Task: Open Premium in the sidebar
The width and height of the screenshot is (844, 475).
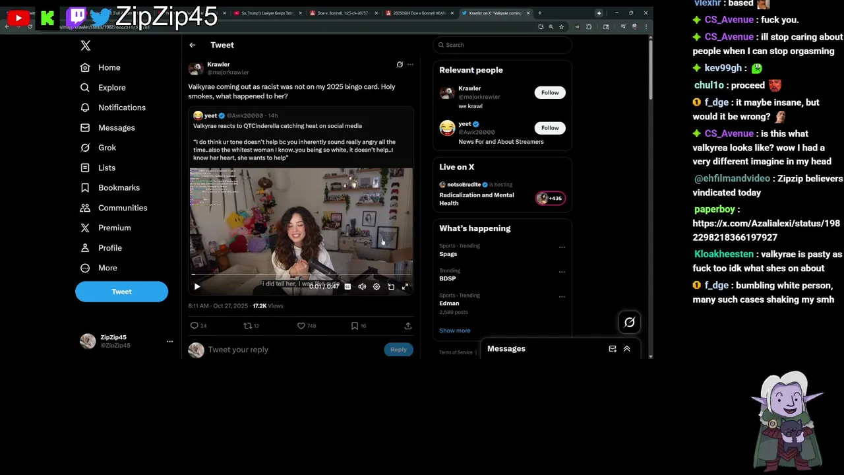Action: click(105, 228)
